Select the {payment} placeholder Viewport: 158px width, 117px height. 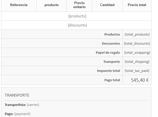coord(22,114)
